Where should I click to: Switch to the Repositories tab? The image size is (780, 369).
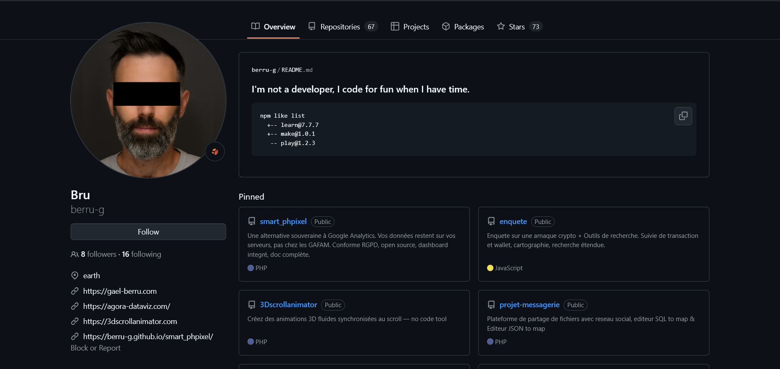click(343, 26)
